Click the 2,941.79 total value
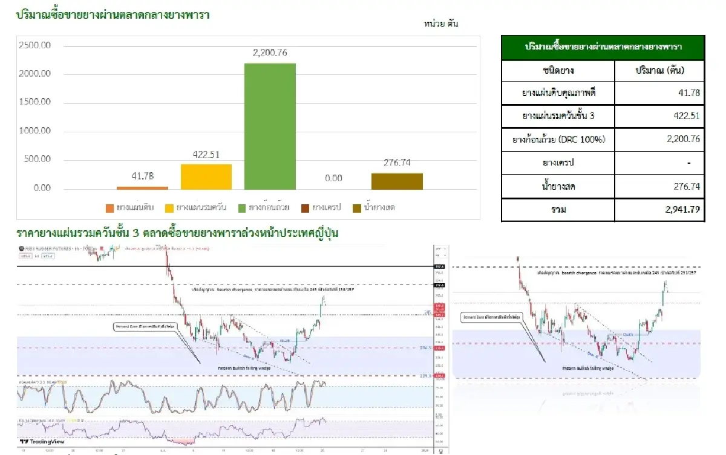Image resolution: width=726 pixels, height=455 pixels. pos(681,210)
